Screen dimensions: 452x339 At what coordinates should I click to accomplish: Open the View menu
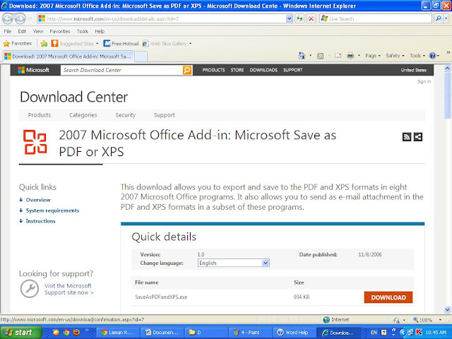pyautogui.click(x=37, y=31)
